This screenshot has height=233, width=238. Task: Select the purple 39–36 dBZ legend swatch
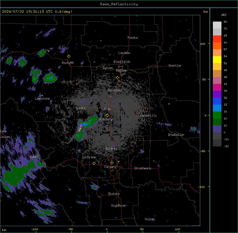(217, 94)
